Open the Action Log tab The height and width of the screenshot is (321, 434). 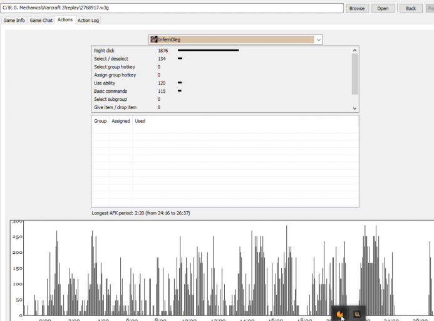88,20
